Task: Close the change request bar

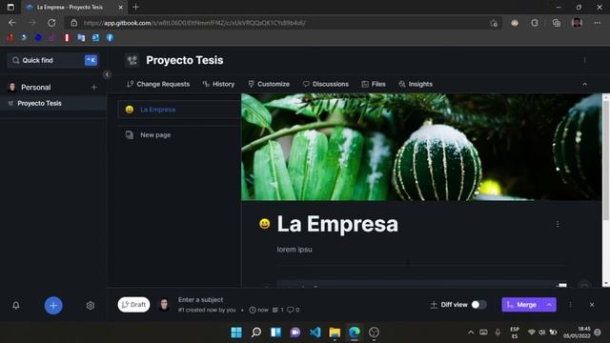Action: [x=592, y=305]
